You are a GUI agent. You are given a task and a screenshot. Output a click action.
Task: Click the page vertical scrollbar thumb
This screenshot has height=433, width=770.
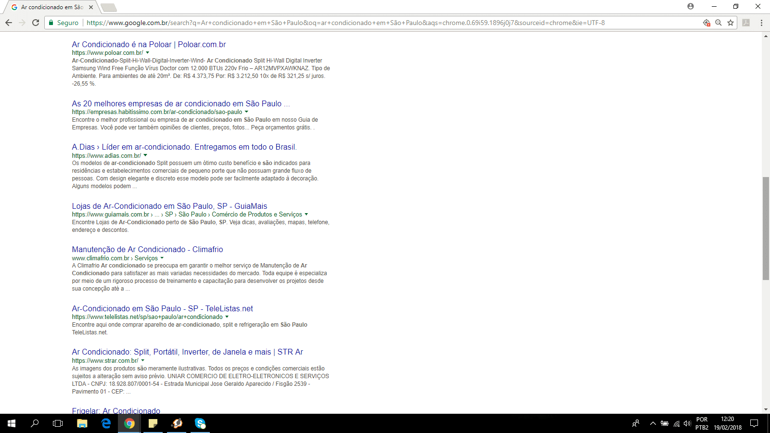pyautogui.click(x=766, y=229)
